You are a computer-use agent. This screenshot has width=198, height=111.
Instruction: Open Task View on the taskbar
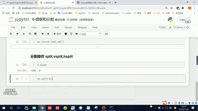pos(19,108)
